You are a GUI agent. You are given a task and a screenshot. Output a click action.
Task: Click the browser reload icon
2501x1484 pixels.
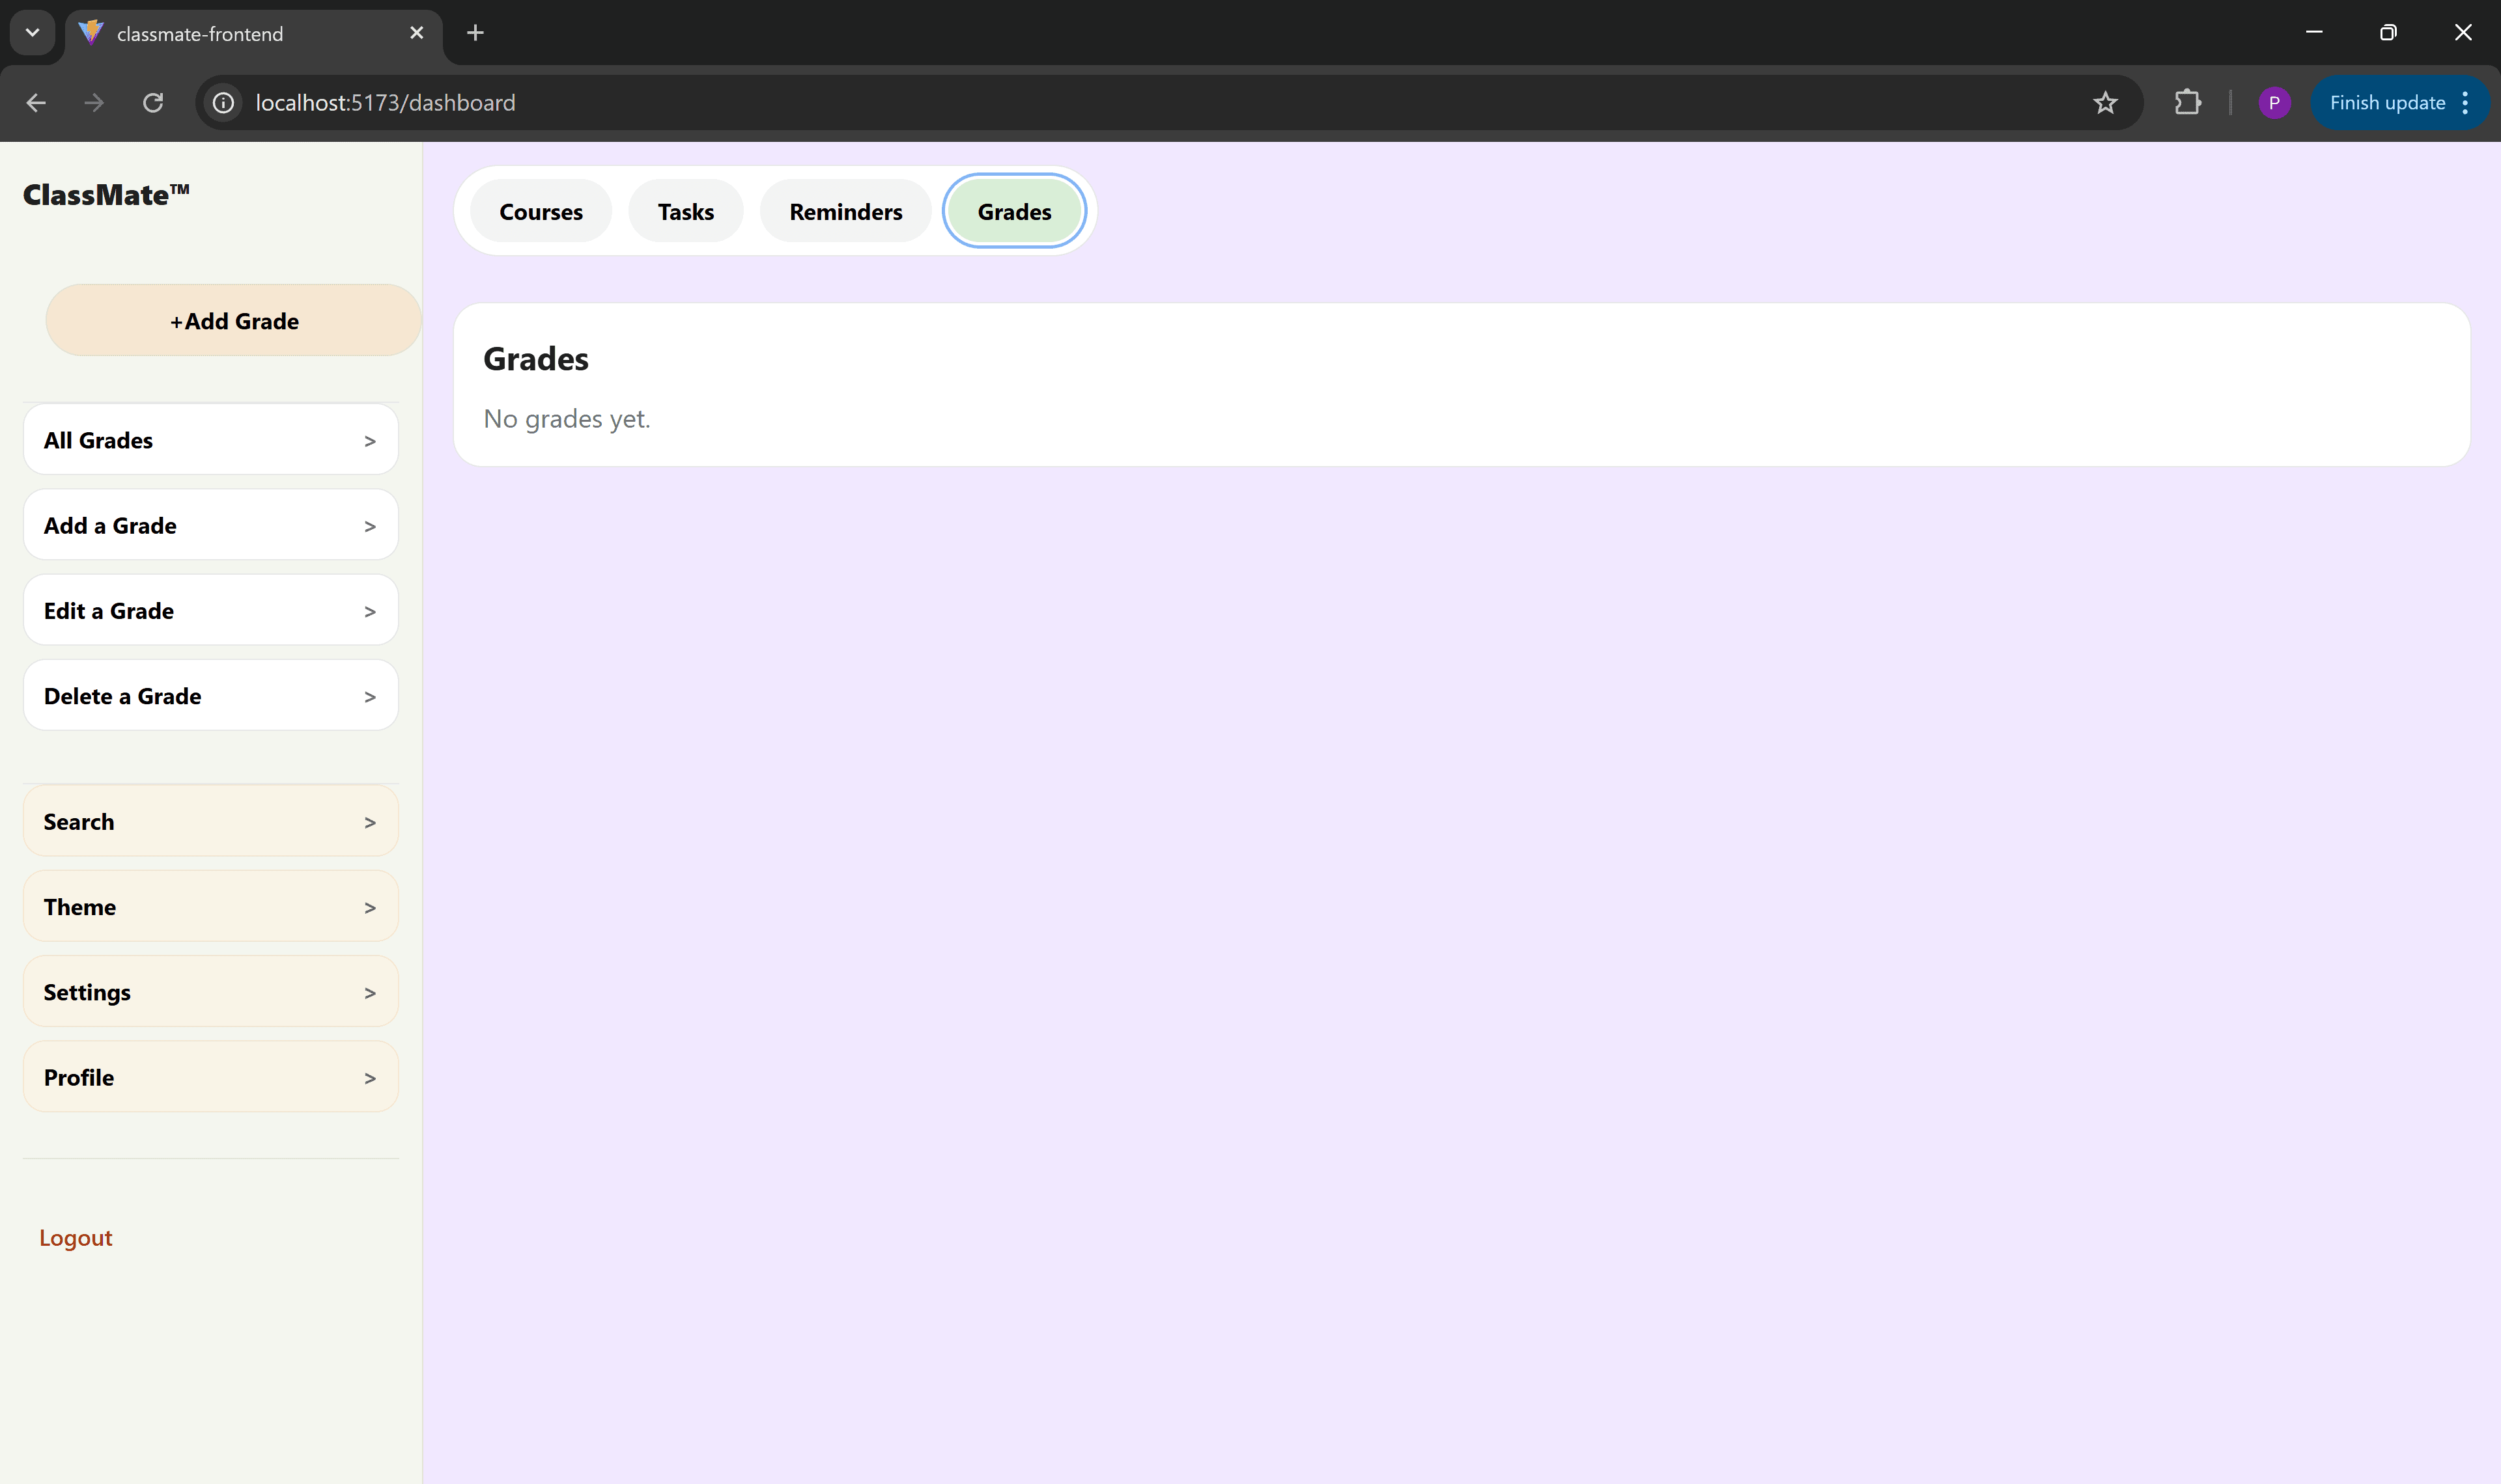(153, 103)
